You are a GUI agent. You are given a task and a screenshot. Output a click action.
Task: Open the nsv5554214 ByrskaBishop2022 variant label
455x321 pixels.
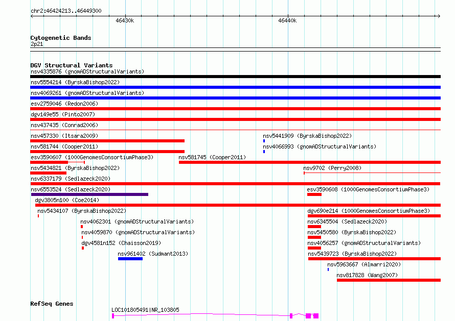tap(75, 82)
